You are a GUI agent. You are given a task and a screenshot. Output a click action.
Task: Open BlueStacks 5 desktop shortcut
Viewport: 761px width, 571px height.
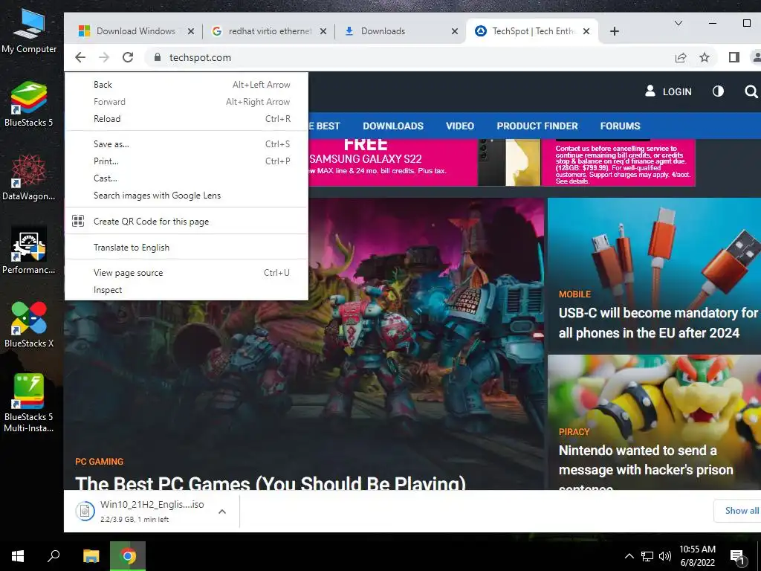pos(29,104)
